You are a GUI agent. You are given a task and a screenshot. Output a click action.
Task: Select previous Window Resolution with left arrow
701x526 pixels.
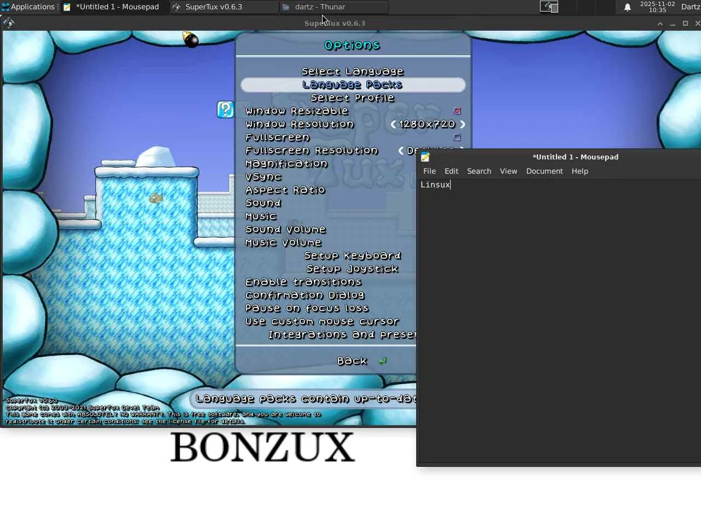pos(393,124)
